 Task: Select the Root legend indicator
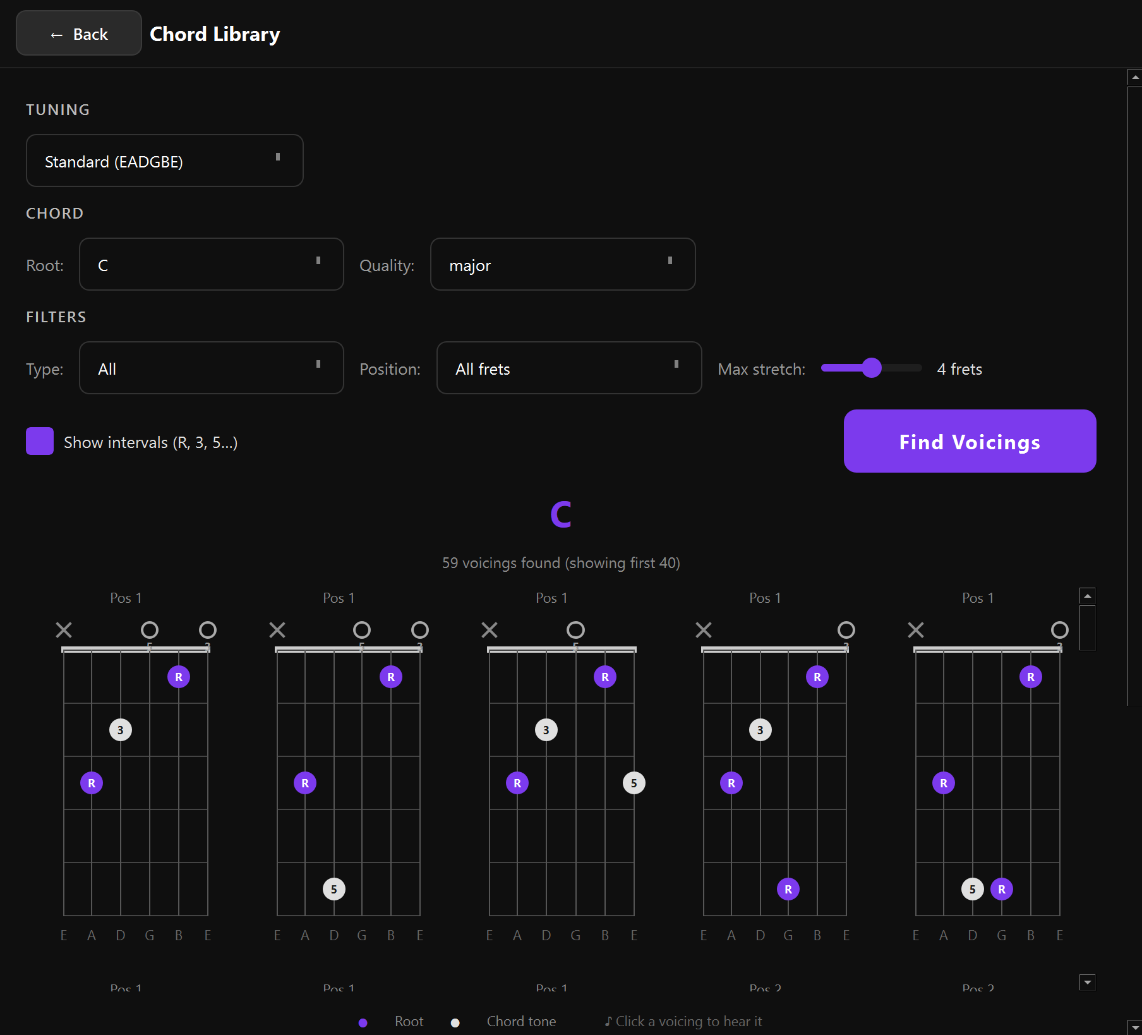click(363, 1021)
